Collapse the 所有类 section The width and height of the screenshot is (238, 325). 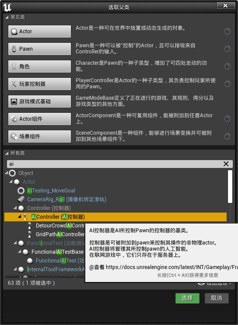tap(7, 154)
